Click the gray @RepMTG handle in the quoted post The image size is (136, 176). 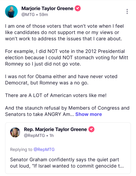tap(35, 136)
